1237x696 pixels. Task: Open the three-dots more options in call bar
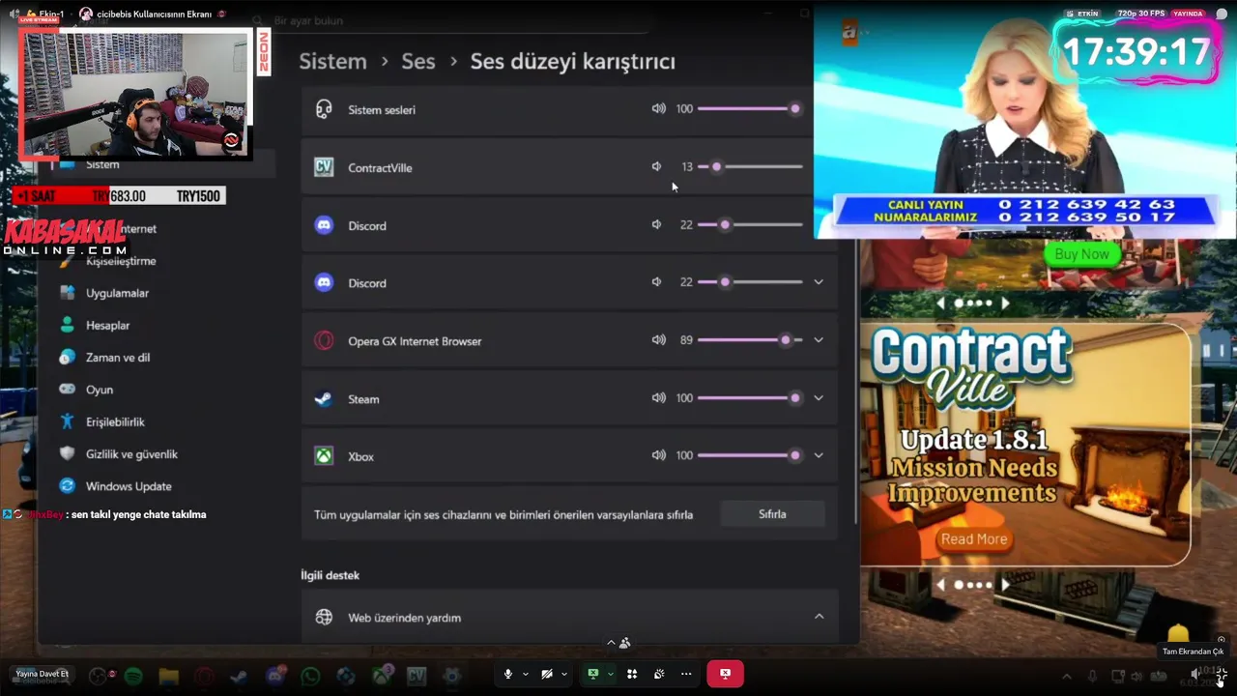point(686,673)
